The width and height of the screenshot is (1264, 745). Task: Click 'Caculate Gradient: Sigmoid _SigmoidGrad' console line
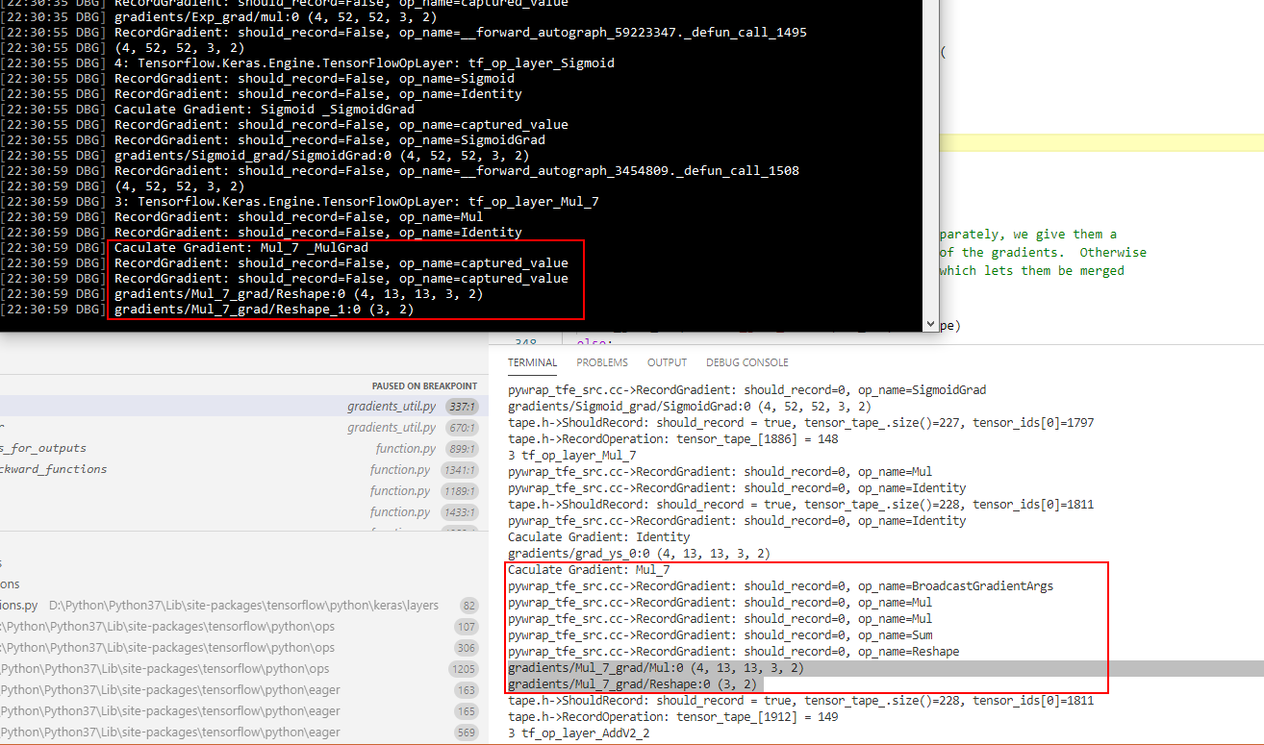(265, 110)
